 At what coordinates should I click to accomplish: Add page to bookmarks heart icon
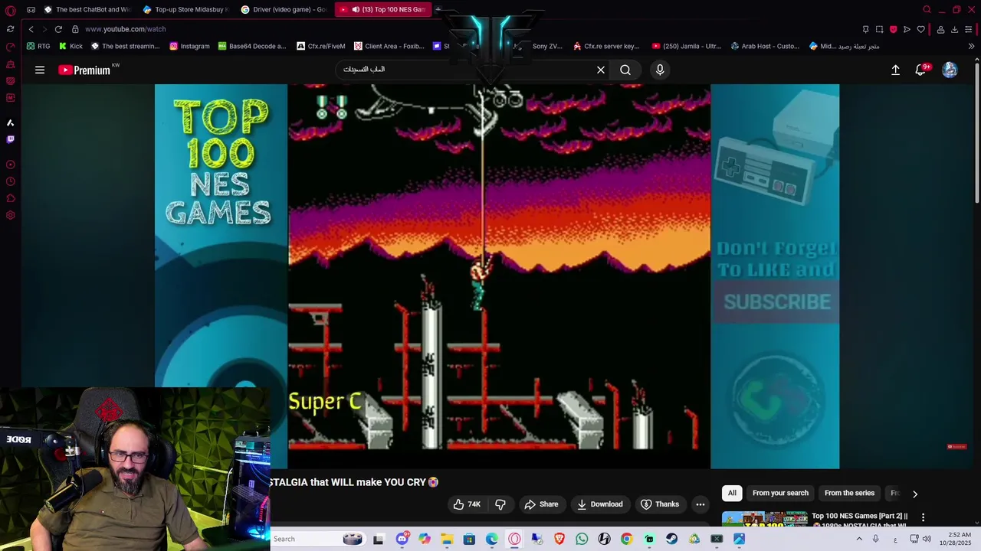(x=920, y=29)
